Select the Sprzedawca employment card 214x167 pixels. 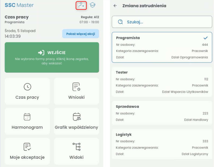tap(162, 113)
